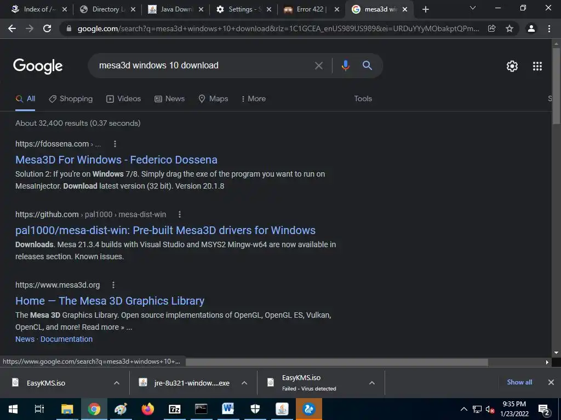The height and width of the screenshot is (420, 561).
Task: Open the tab search dropdown
Action: [473, 8]
